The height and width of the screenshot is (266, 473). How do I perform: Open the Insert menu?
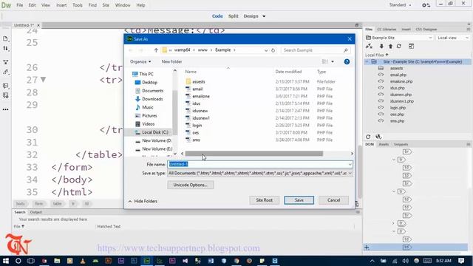[x=61, y=5]
